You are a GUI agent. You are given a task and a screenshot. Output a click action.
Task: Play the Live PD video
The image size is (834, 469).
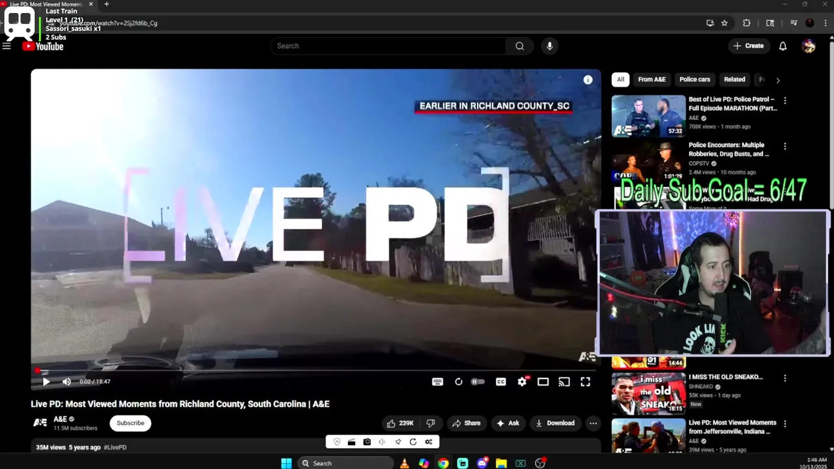pyautogui.click(x=46, y=382)
